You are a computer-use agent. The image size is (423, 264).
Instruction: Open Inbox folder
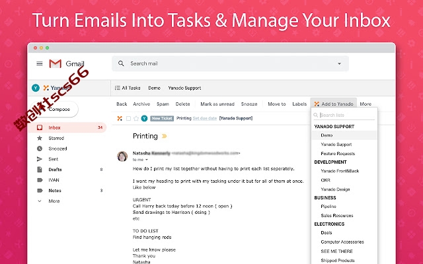click(x=67, y=127)
